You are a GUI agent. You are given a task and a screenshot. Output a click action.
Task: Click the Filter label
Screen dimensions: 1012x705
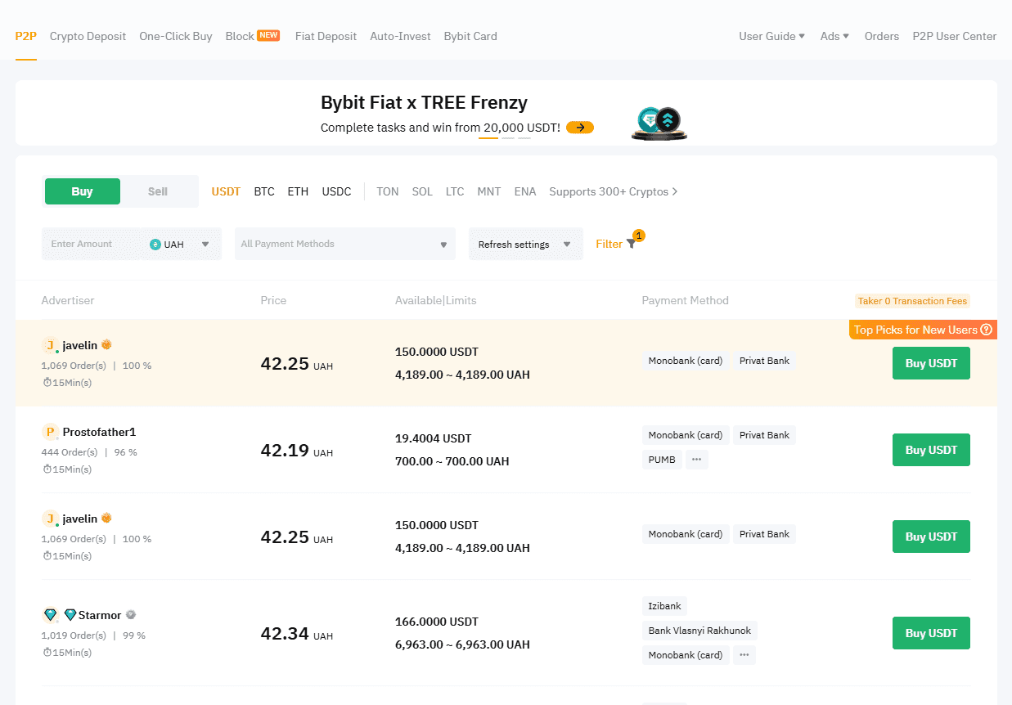point(609,244)
